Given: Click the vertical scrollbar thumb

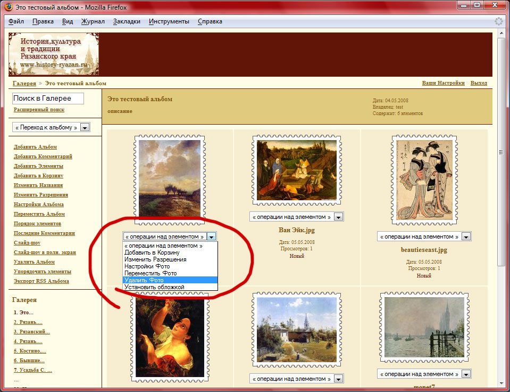Looking at the screenshot, I should click(501, 152).
